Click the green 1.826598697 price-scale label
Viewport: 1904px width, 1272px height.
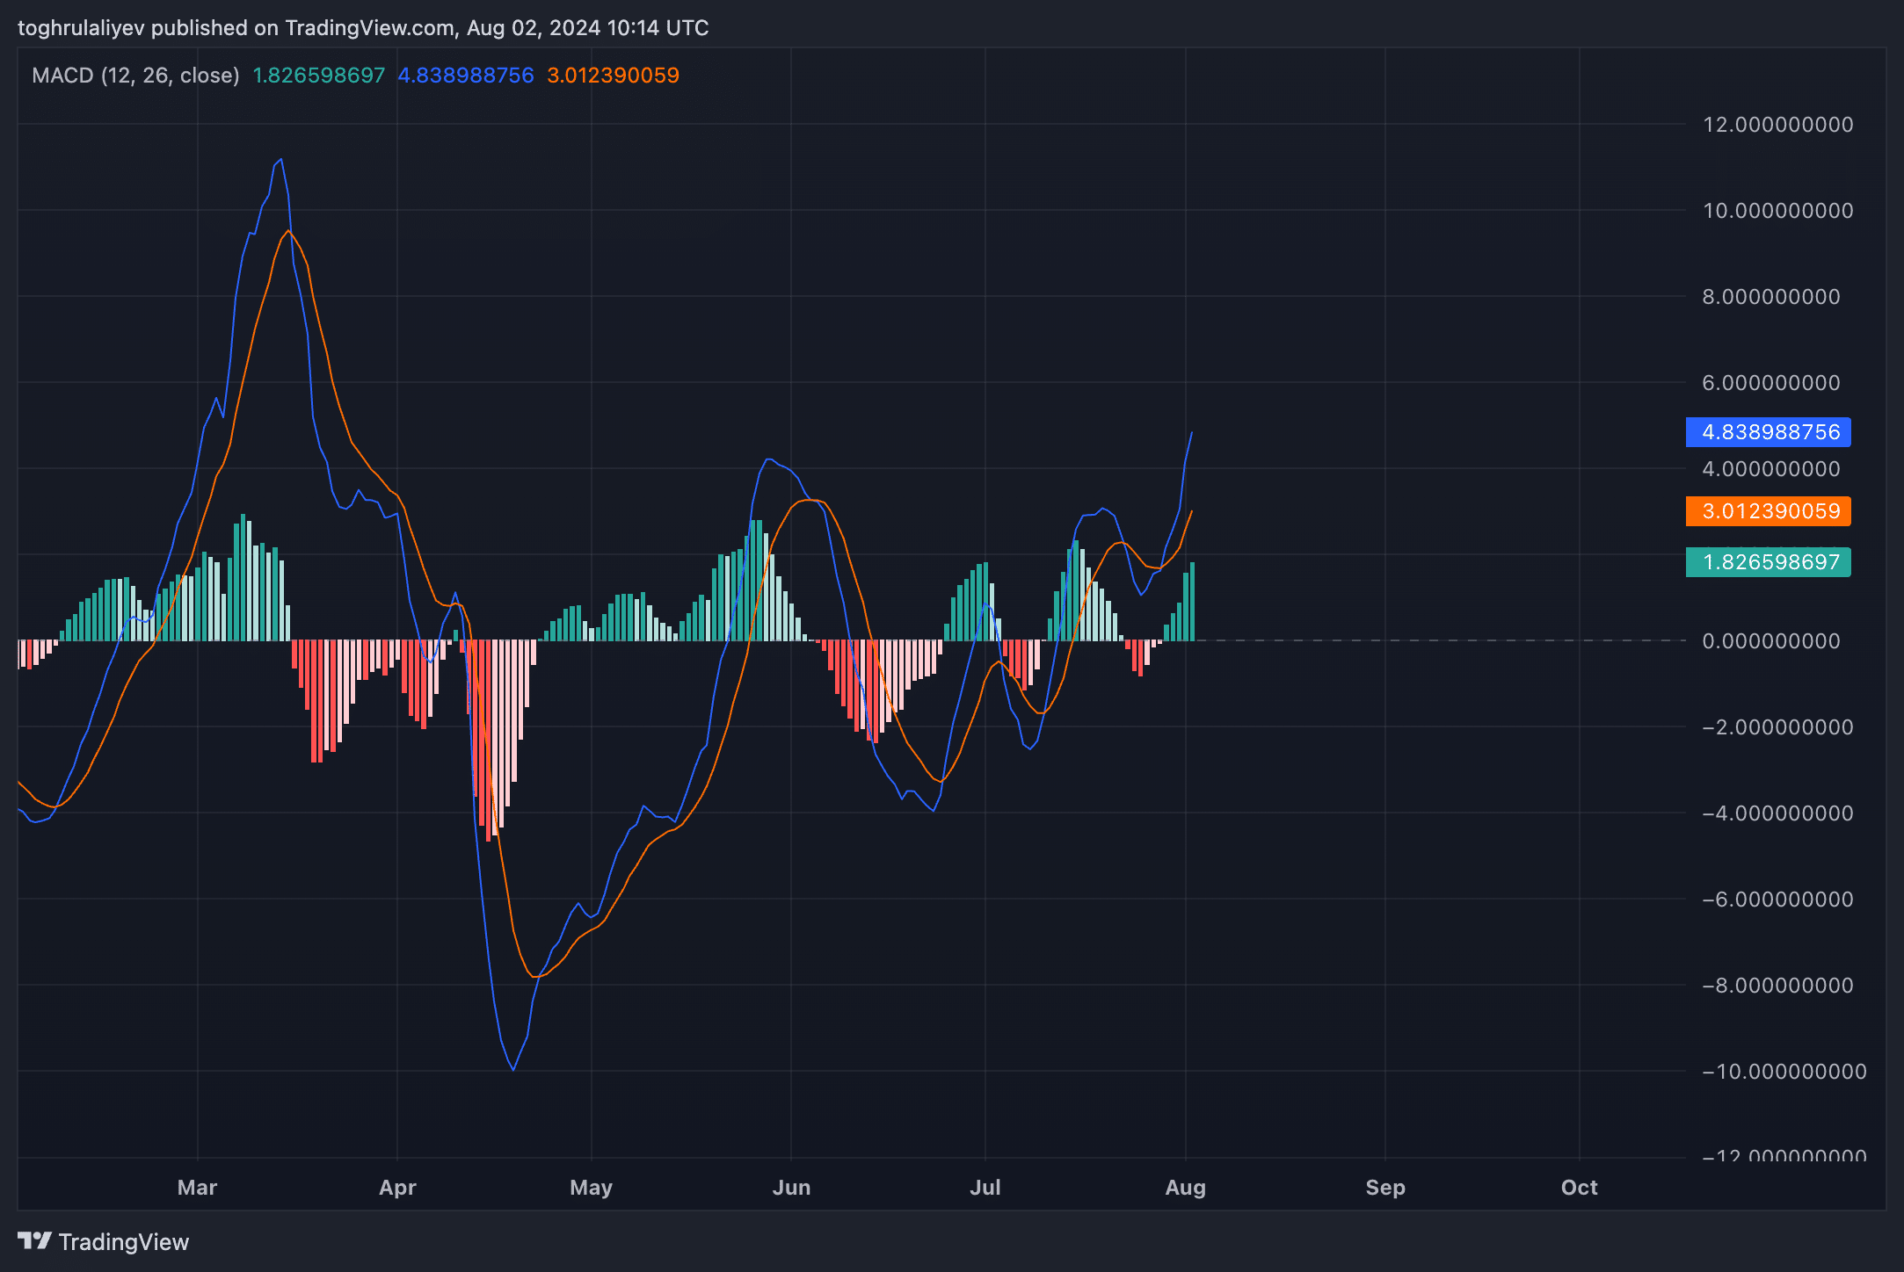coord(1769,562)
